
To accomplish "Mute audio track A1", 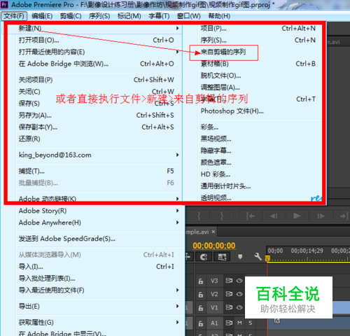I will [239, 323].
